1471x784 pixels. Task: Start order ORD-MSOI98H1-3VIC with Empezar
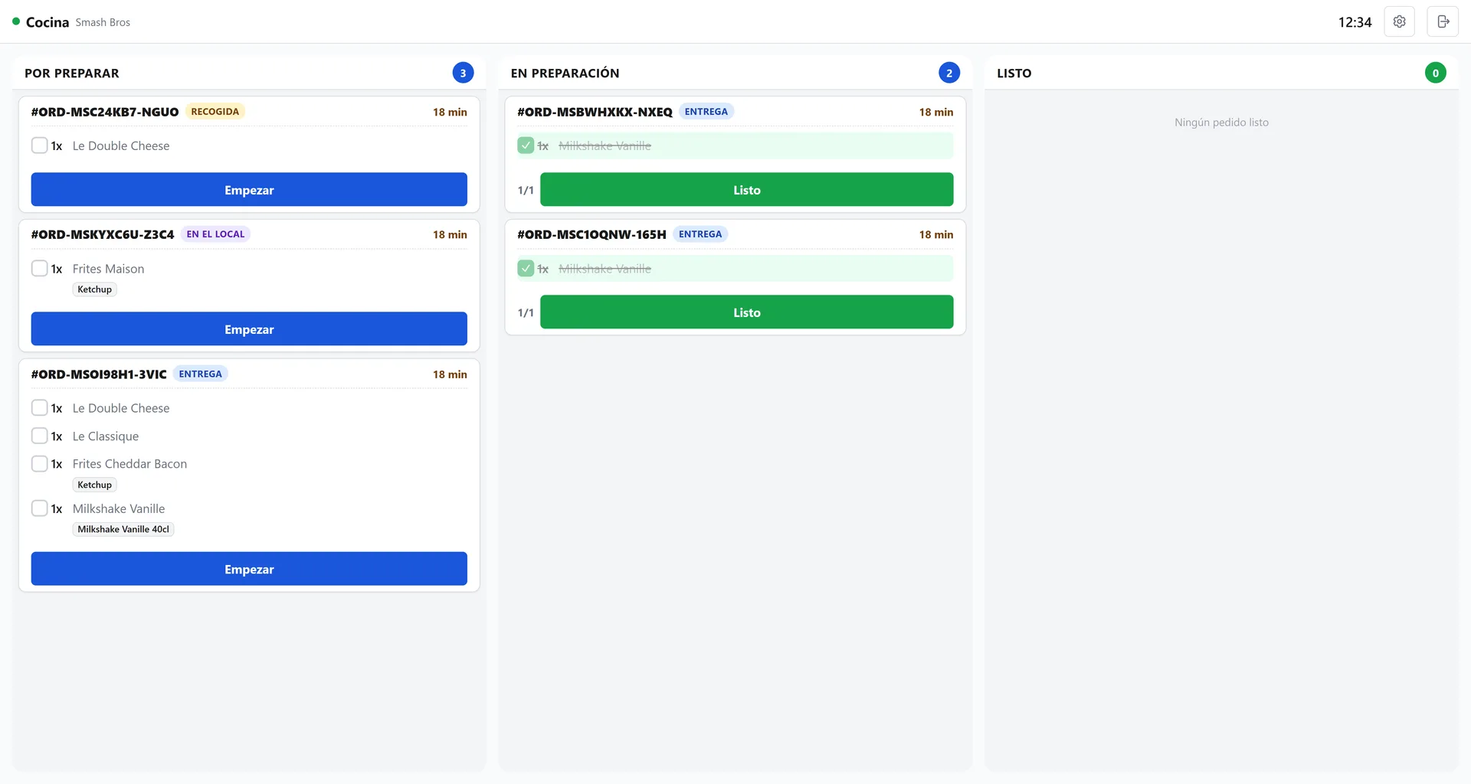(x=249, y=569)
